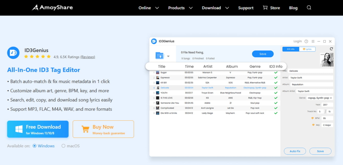Click the green checkmark for the Sugar track

click(x=276, y=72)
